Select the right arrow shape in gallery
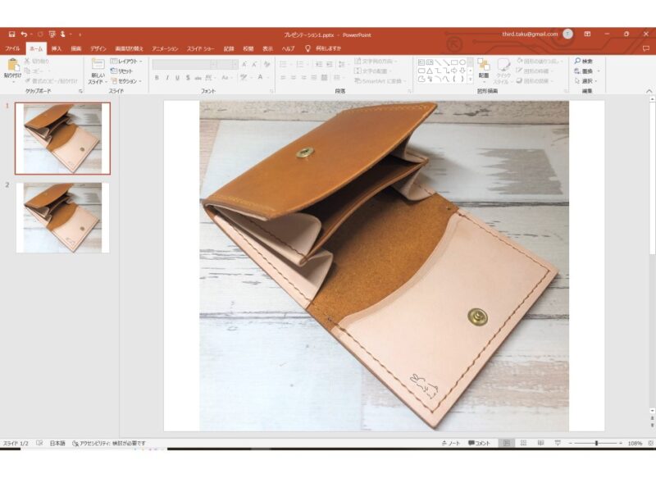 [454, 71]
